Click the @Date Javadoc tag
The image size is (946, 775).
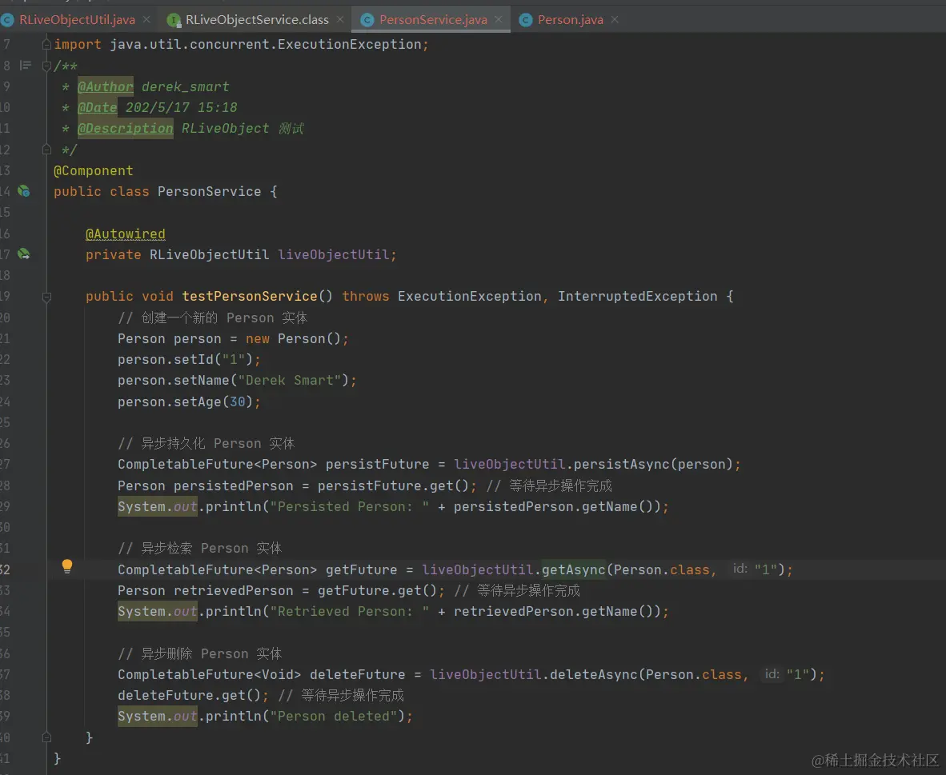(x=97, y=108)
